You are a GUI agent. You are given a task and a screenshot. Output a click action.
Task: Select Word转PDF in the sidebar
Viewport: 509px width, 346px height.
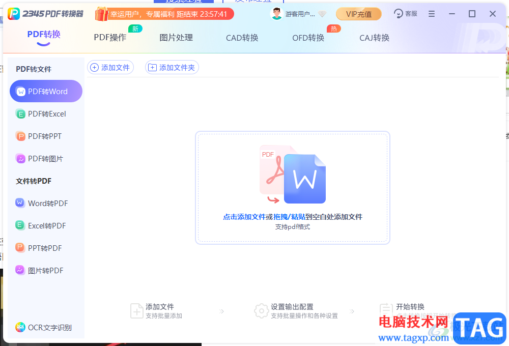46,203
